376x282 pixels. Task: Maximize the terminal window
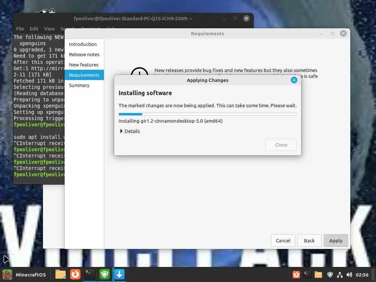click(235, 18)
